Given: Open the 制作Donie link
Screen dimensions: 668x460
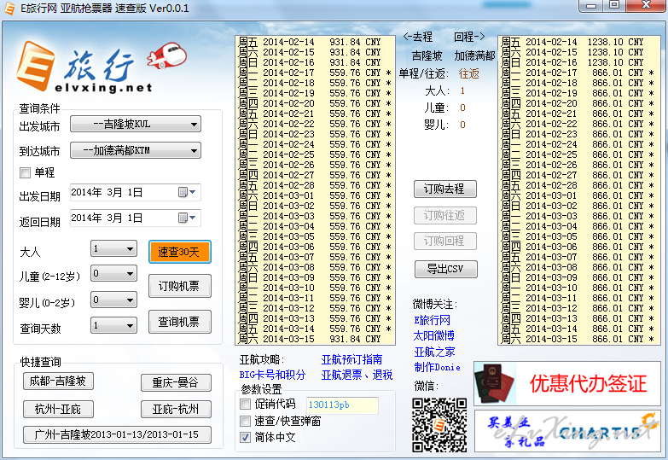Looking at the screenshot, I should pos(437,367).
